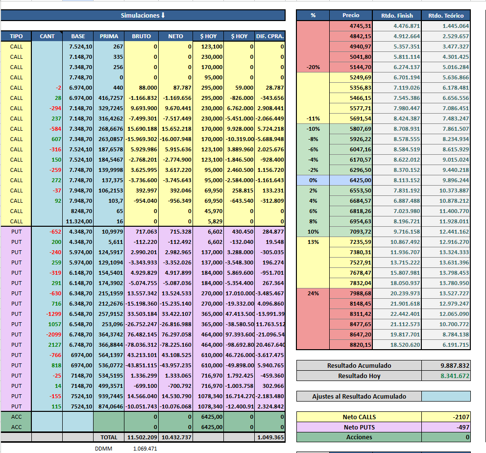Image resolution: width=486 pixels, height=453 pixels.
Task: Click the PUT quantity -652
Action: coord(47,232)
